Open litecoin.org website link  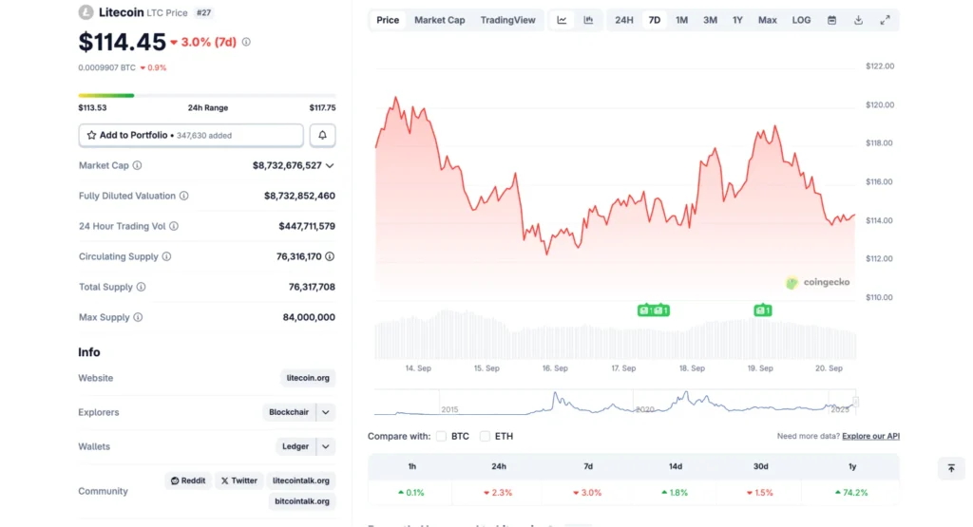[x=308, y=378]
